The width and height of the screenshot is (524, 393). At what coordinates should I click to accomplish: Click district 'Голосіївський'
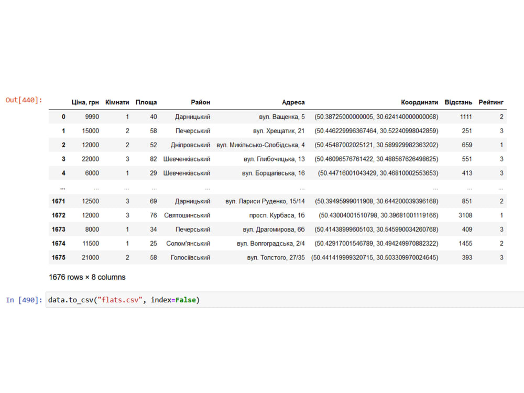[x=191, y=257]
